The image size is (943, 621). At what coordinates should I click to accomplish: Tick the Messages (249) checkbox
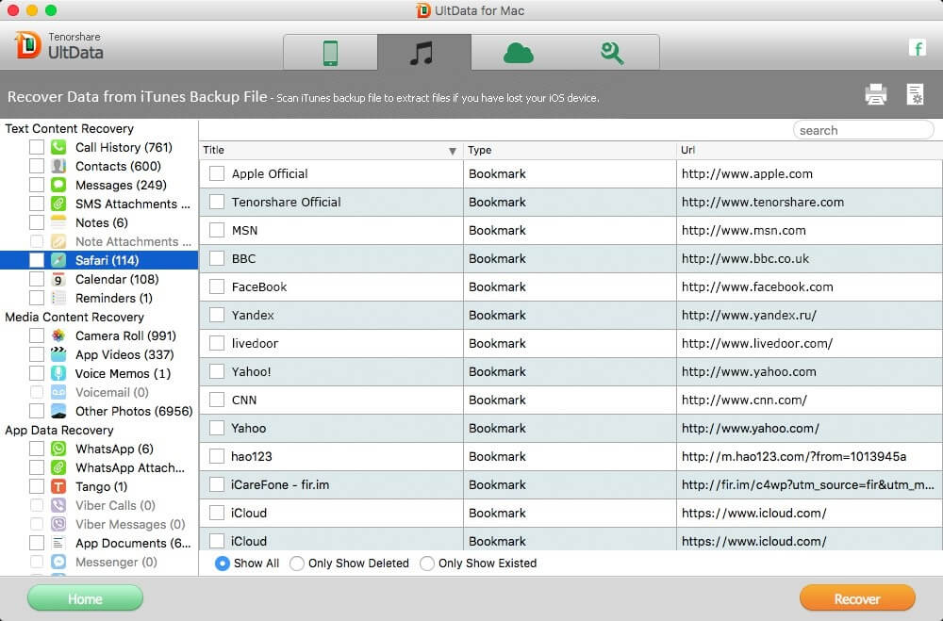coord(37,185)
